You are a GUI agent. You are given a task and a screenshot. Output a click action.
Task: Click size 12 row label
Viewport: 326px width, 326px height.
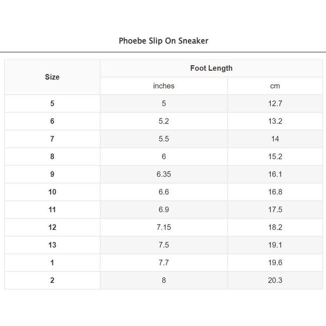[52, 227]
